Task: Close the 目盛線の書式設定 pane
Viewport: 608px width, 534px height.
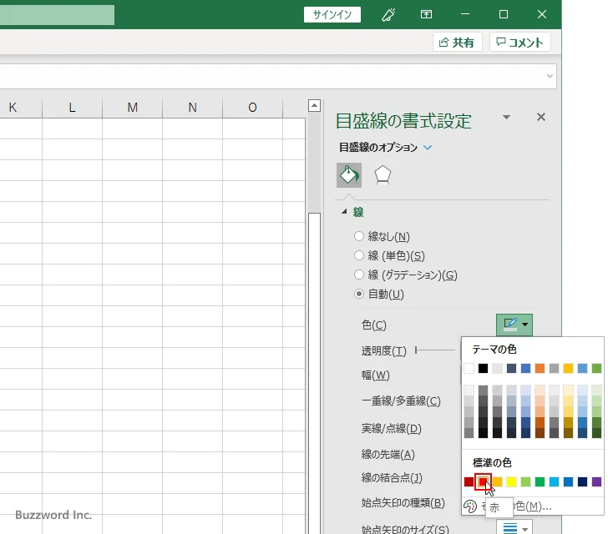Action: tap(541, 117)
